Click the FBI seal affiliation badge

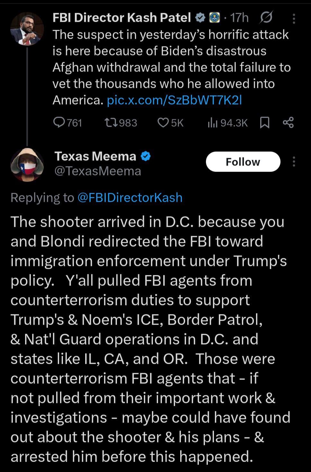[214, 18]
